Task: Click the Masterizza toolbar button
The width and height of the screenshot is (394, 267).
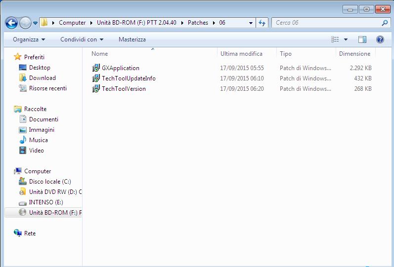Action: tap(132, 39)
